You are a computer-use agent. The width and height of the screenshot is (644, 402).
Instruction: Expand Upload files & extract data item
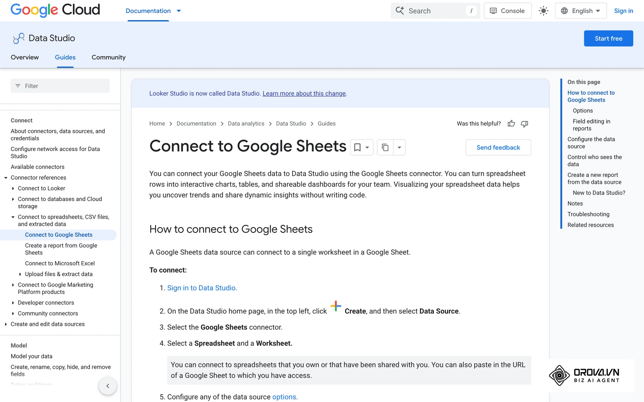click(20, 274)
